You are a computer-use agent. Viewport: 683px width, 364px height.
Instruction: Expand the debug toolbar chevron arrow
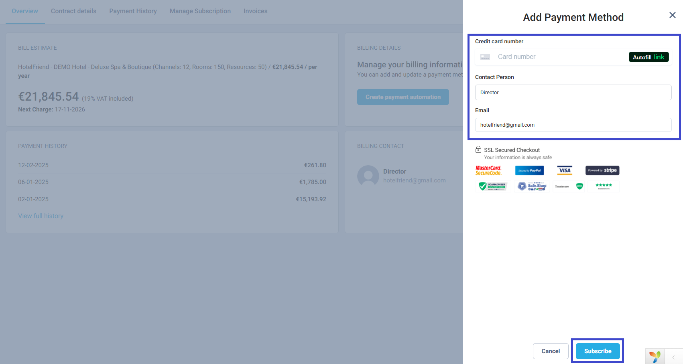673,357
